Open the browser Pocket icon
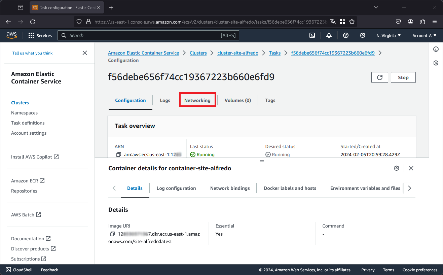The height and width of the screenshot is (275, 443). click(x=398, y=22)
